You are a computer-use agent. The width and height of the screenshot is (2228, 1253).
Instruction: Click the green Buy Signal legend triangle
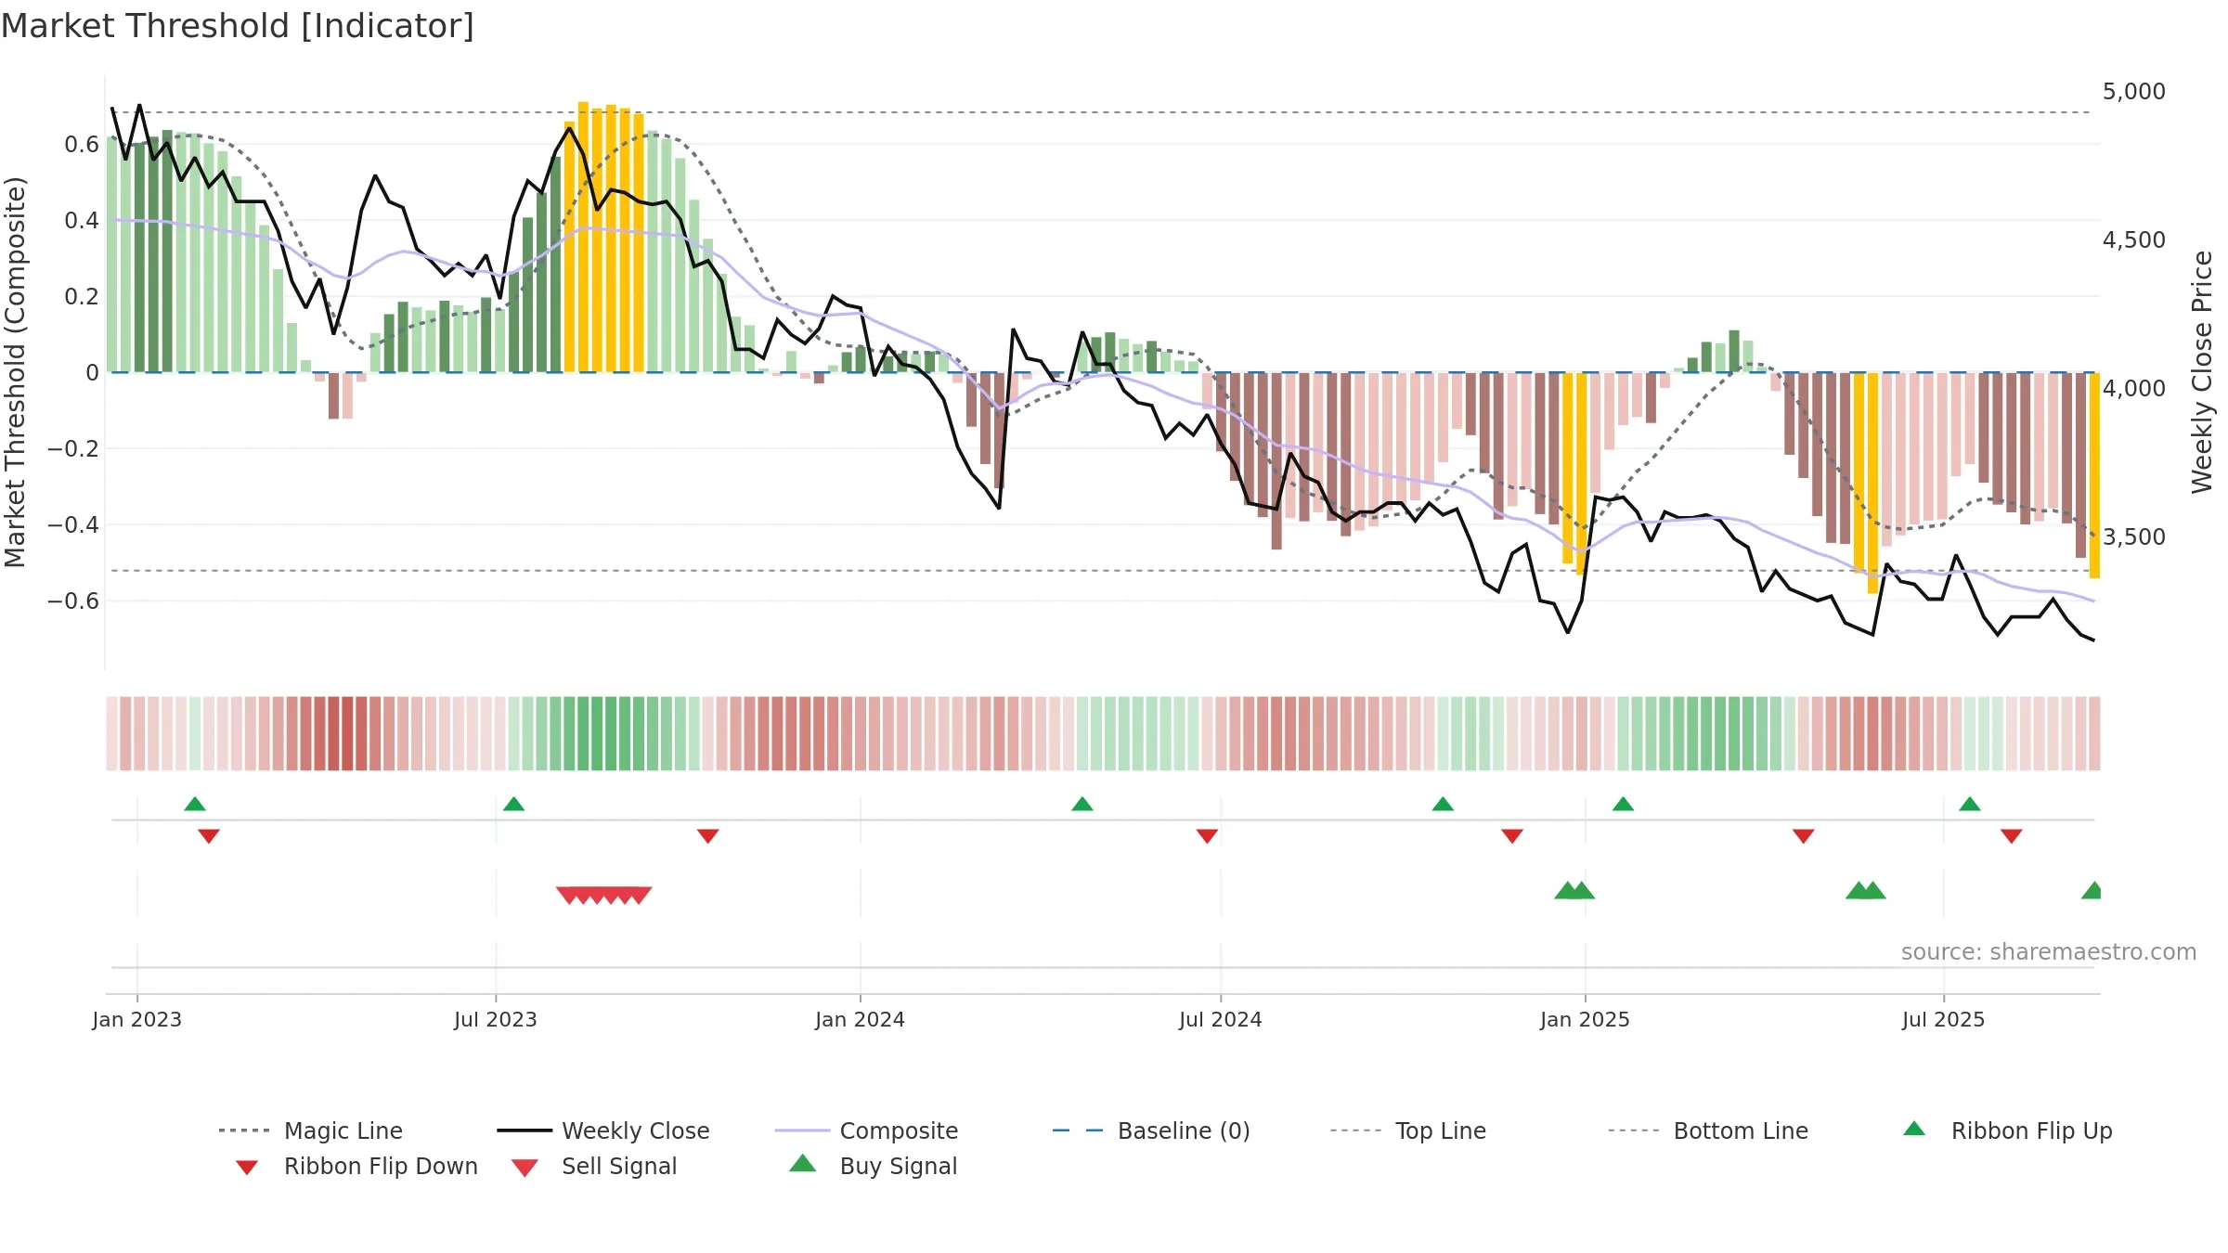pyautogui.click(x=803, y=1163)
